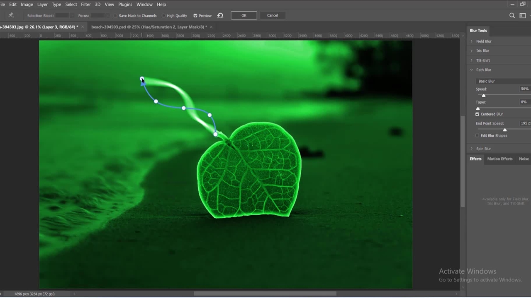The height and width of the screenshot is (298, 531).
Task: Select the middle control point on the blur path
Action: [x=183, y=108]
